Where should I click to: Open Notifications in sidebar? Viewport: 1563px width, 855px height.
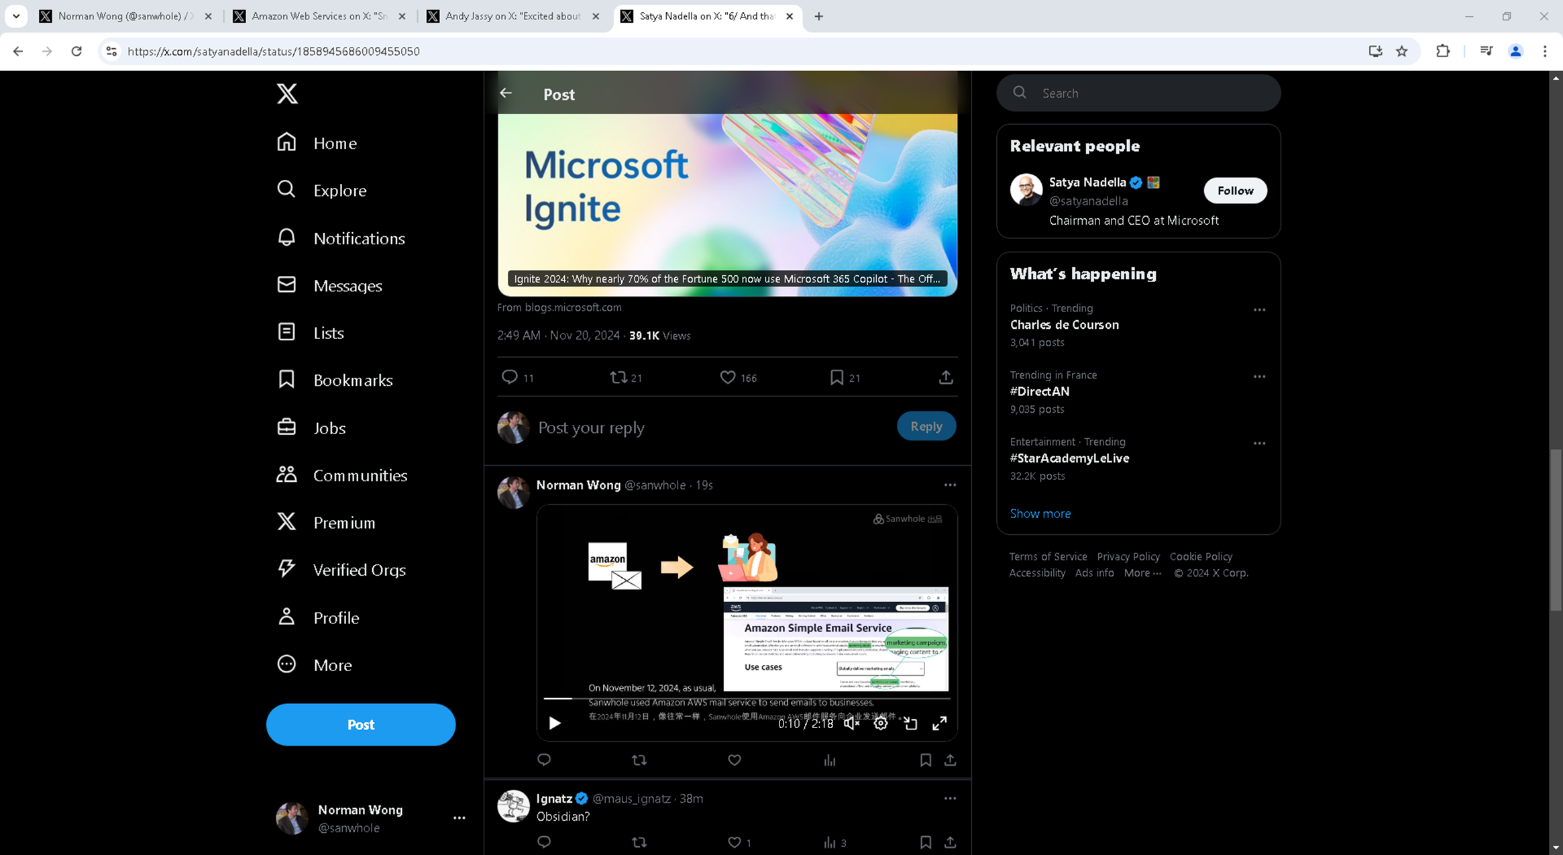[x=341, y=238]
